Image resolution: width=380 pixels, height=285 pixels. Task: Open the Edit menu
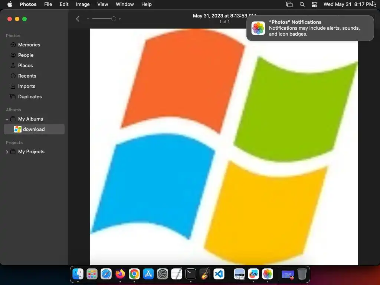click(x=64, y=4)
